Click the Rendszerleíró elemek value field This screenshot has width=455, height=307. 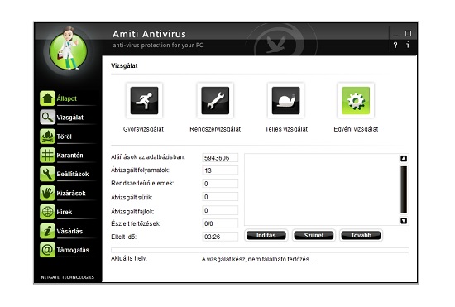(220, 184)
